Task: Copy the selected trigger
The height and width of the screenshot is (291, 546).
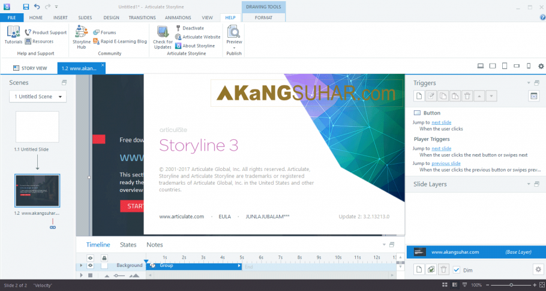Action: point(443,96)
